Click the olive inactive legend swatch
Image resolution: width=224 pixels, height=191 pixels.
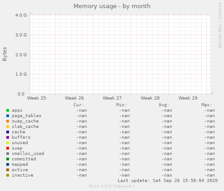(8, 175)
